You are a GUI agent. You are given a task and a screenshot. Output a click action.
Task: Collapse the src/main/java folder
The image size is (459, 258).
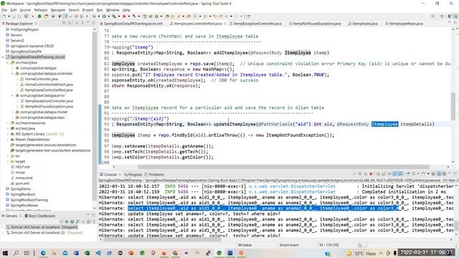pyautogui.click(x=8, y=62)
